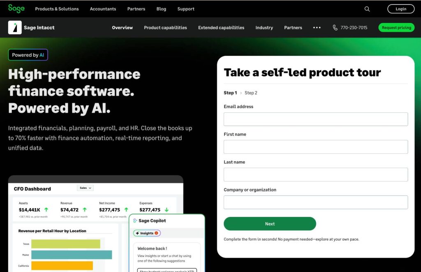Open the Industry section

[264, 28]
